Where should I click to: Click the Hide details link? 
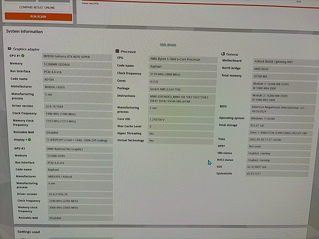point(168,44)
